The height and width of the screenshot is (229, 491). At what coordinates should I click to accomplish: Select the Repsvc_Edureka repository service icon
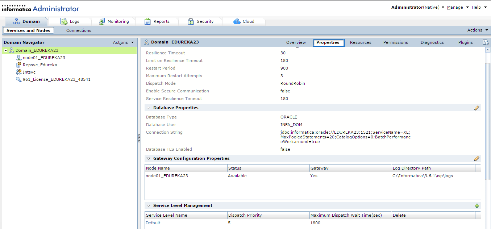[19, 65]
